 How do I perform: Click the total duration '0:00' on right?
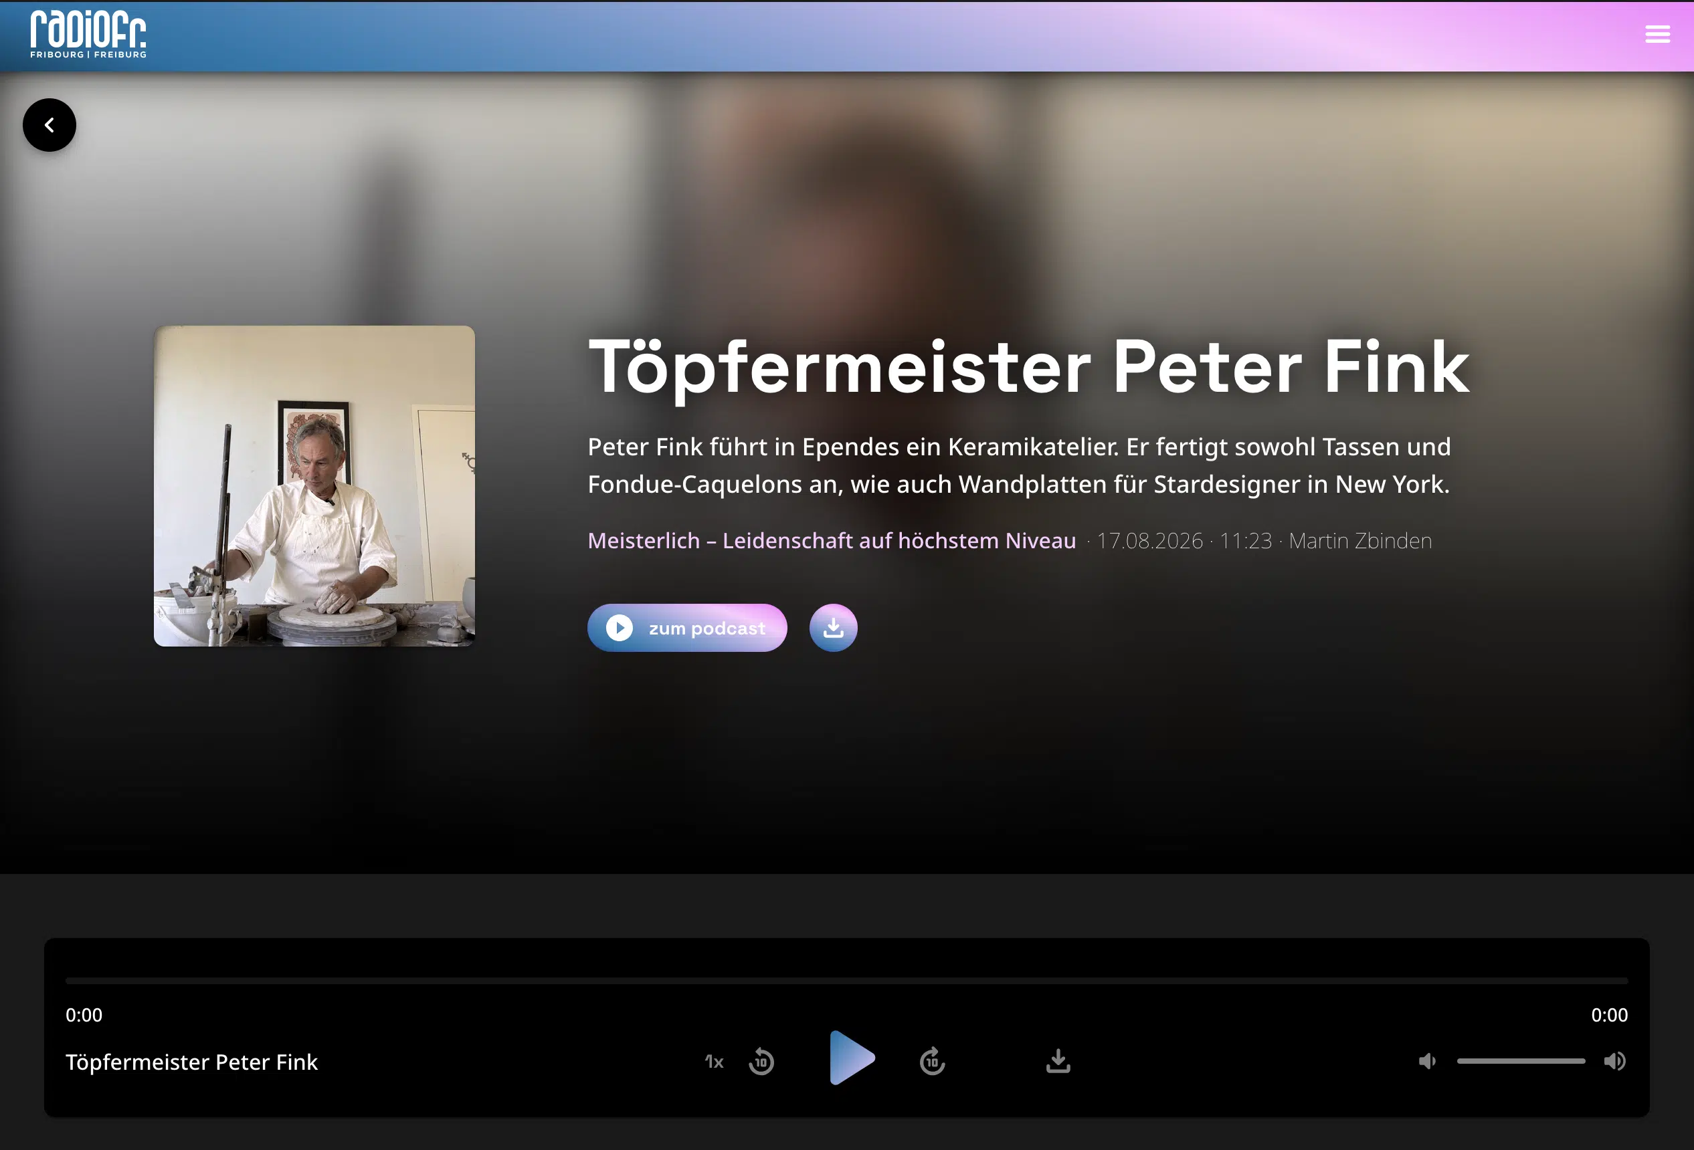[1609, 1015]
